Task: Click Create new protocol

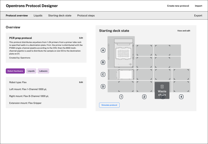Action: [178, 6]
